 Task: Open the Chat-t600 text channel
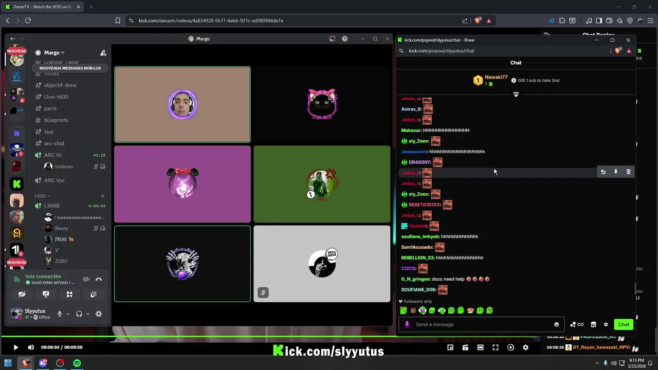56,97
